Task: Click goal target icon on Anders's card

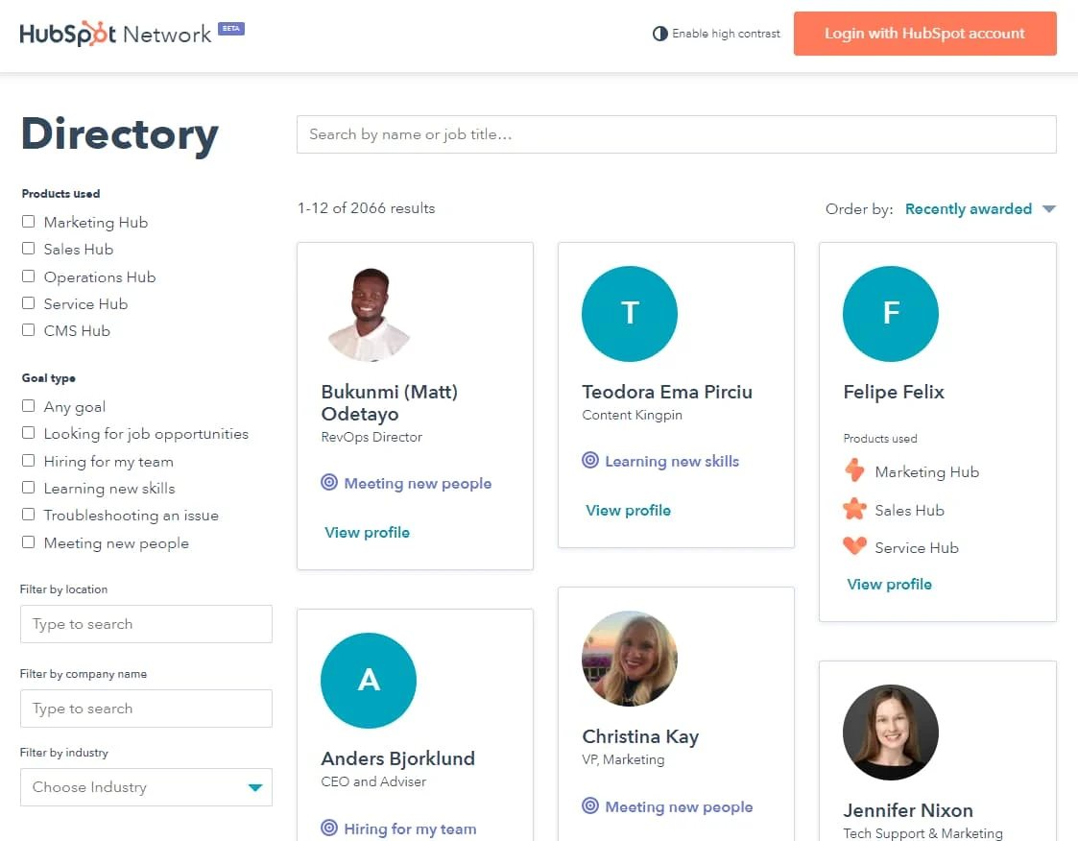Action: click(329, 828)
